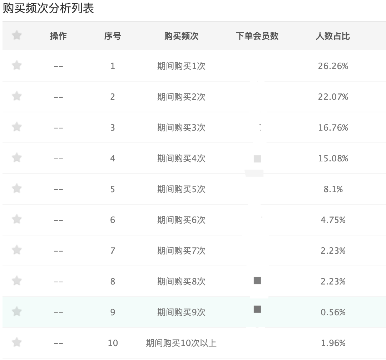Click the -- operation cell in row 9

[x=58, y=312]
